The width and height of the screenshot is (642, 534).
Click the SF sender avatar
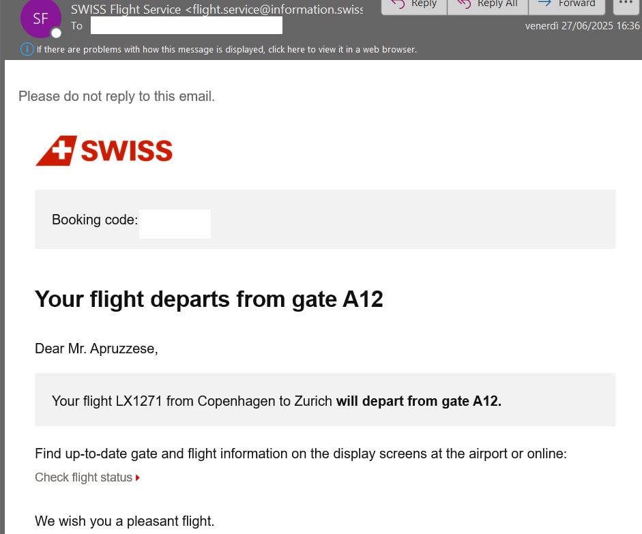(x=40, y=18)
